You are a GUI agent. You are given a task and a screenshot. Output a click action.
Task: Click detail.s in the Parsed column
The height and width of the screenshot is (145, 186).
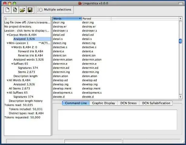pos(87,39)
